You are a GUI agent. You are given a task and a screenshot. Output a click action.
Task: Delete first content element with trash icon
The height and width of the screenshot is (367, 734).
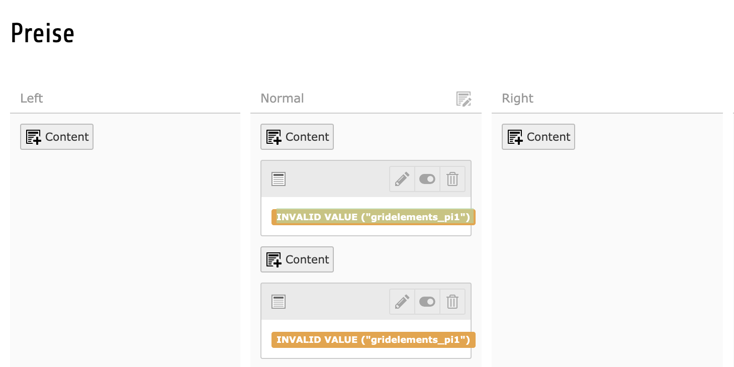452,179
